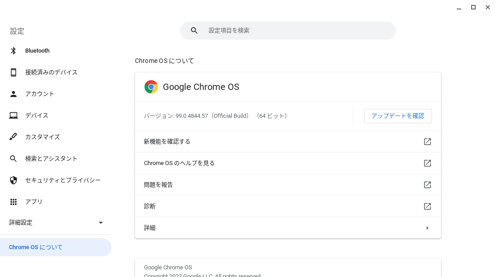Click external link icon for 問題を報告
Screen dimensions: 495x277
coord(427,185)
